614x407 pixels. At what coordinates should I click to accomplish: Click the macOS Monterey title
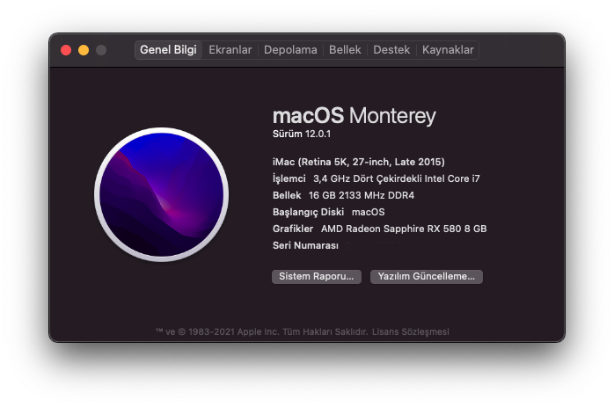(354, 116)
